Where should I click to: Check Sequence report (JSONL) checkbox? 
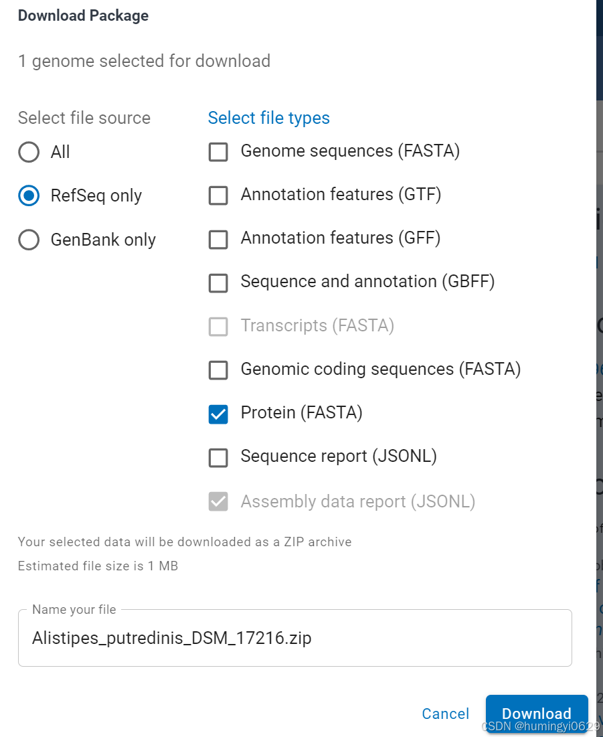pyautogui.click(x=218, y=457)
